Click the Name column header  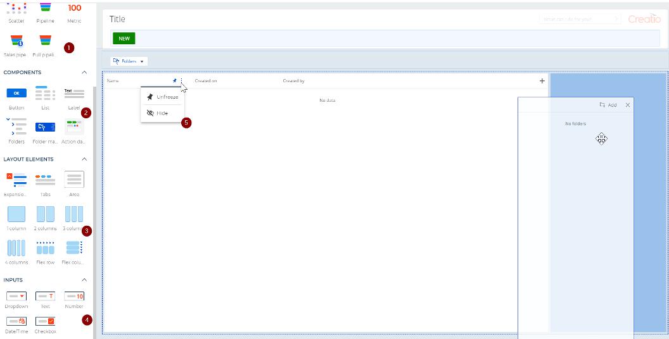pyautogui.click(x=113, y=80)
